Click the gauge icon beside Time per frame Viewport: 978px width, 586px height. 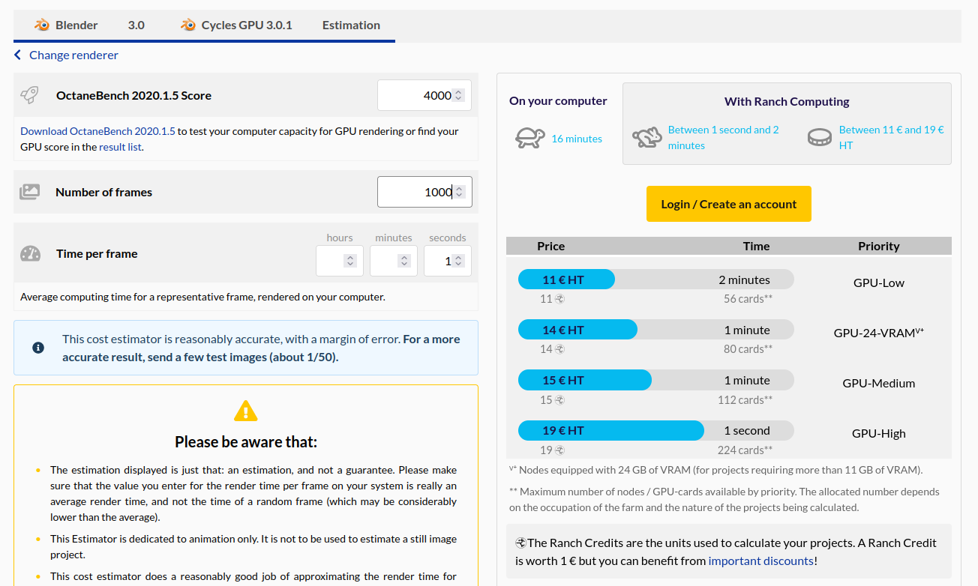point(30,253)
